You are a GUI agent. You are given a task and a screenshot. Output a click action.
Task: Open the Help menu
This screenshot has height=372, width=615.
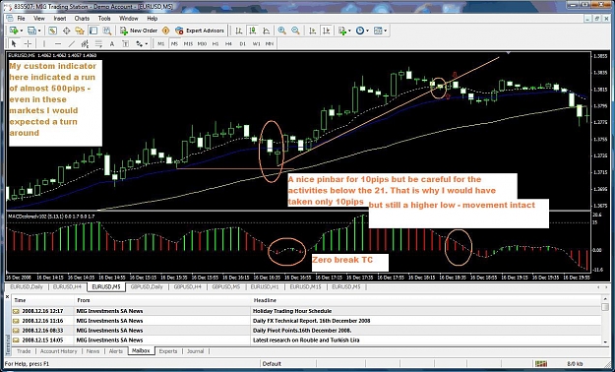pyautogui.click(x=153, y=19)
